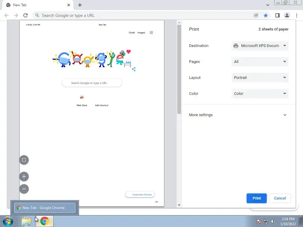Click the Google apps grid in preview
The image size is (303, 227).
coord(151,33)
